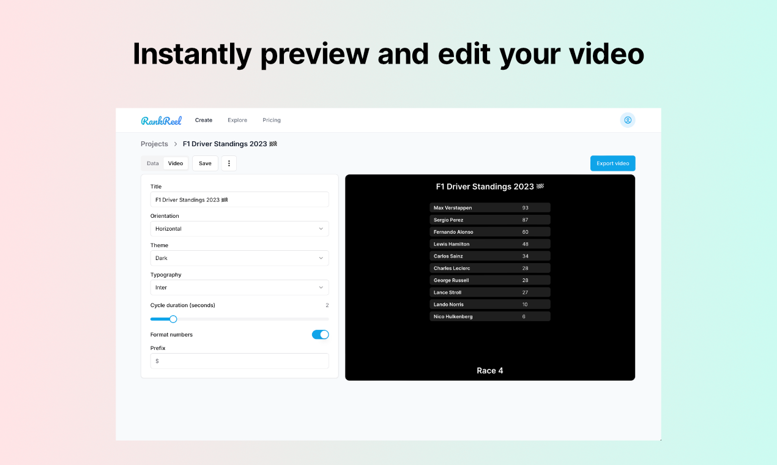Click the Lewis Hamilton row in preview

(490, 244)
